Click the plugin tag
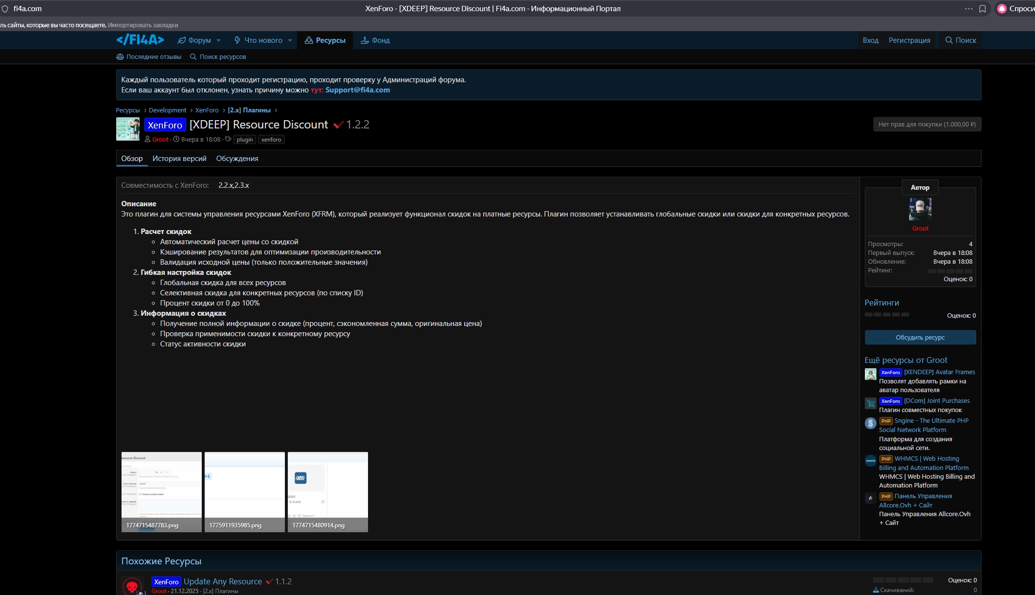 tap(245, 140)
